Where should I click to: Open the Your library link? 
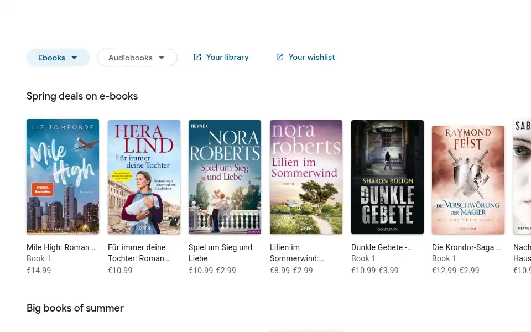pyautogui.click(x=221, y=57)
